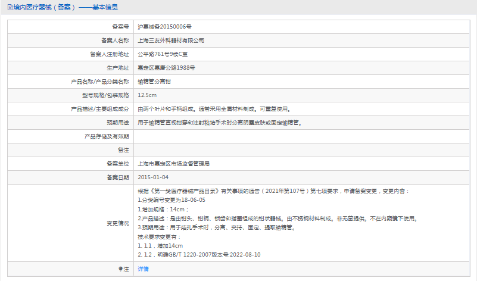Select the description starting 由两个叶片和手柄组成
Viewport: 477px width, 281px height.
(x=215, y=109)
